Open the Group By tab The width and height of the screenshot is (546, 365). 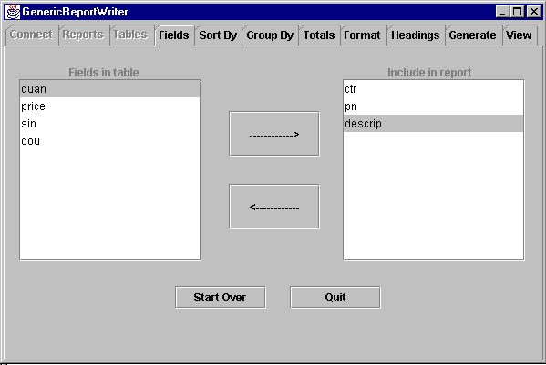pos(270,35)
